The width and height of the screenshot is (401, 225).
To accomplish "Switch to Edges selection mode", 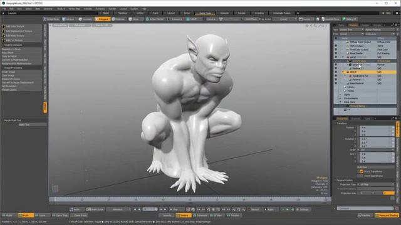I will tap(85, 19).
